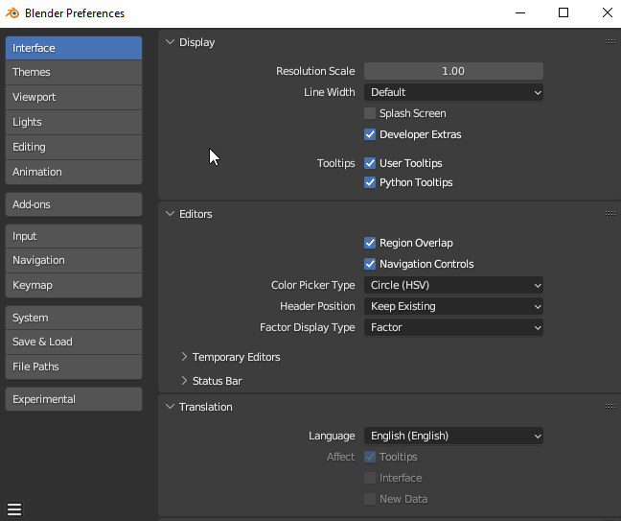Minimize the Blender Preferences window

pyautogui.click(x=520, y=13)
